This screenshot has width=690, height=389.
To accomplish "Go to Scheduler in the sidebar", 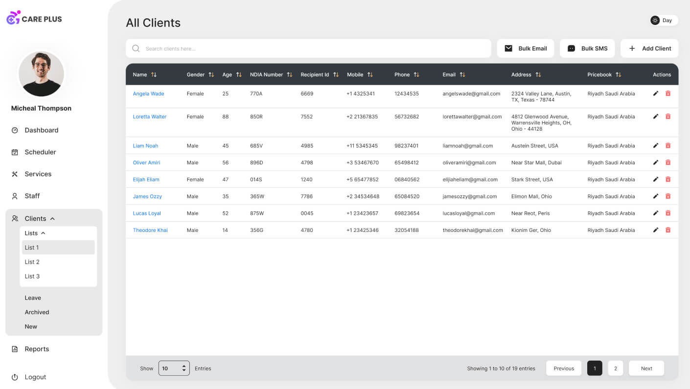I will pos(40,152).
